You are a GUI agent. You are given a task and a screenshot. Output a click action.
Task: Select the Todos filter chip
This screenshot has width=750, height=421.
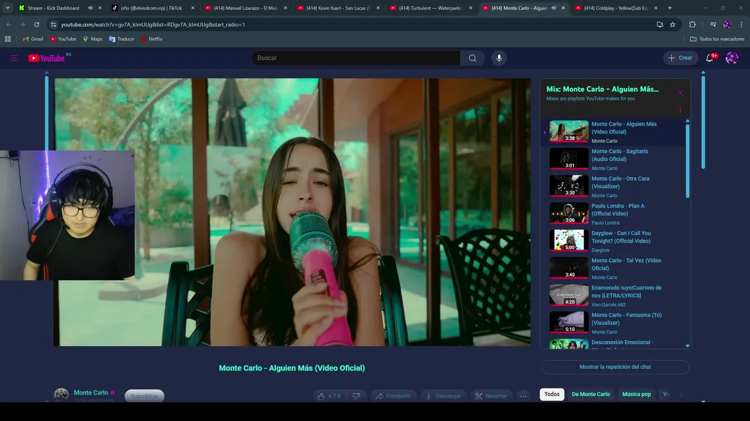click(x=552, y=394)
